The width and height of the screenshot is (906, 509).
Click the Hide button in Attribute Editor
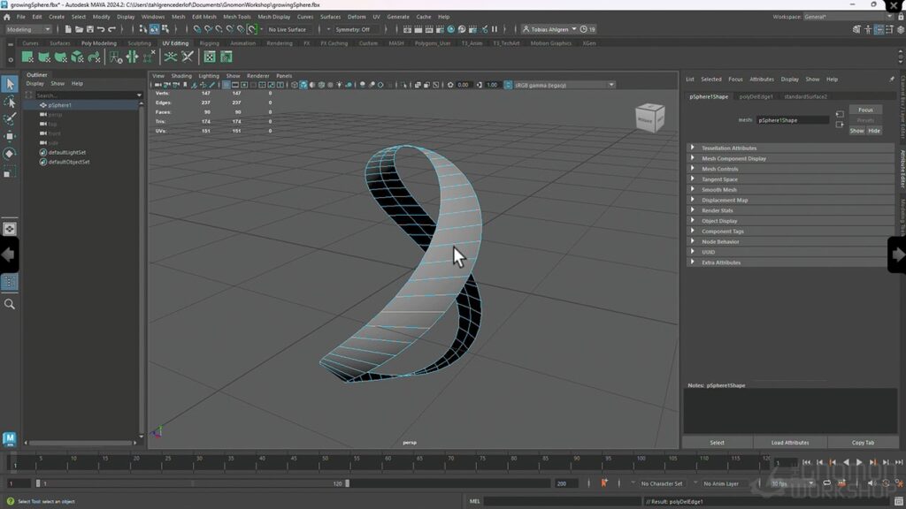click(873, 131)
